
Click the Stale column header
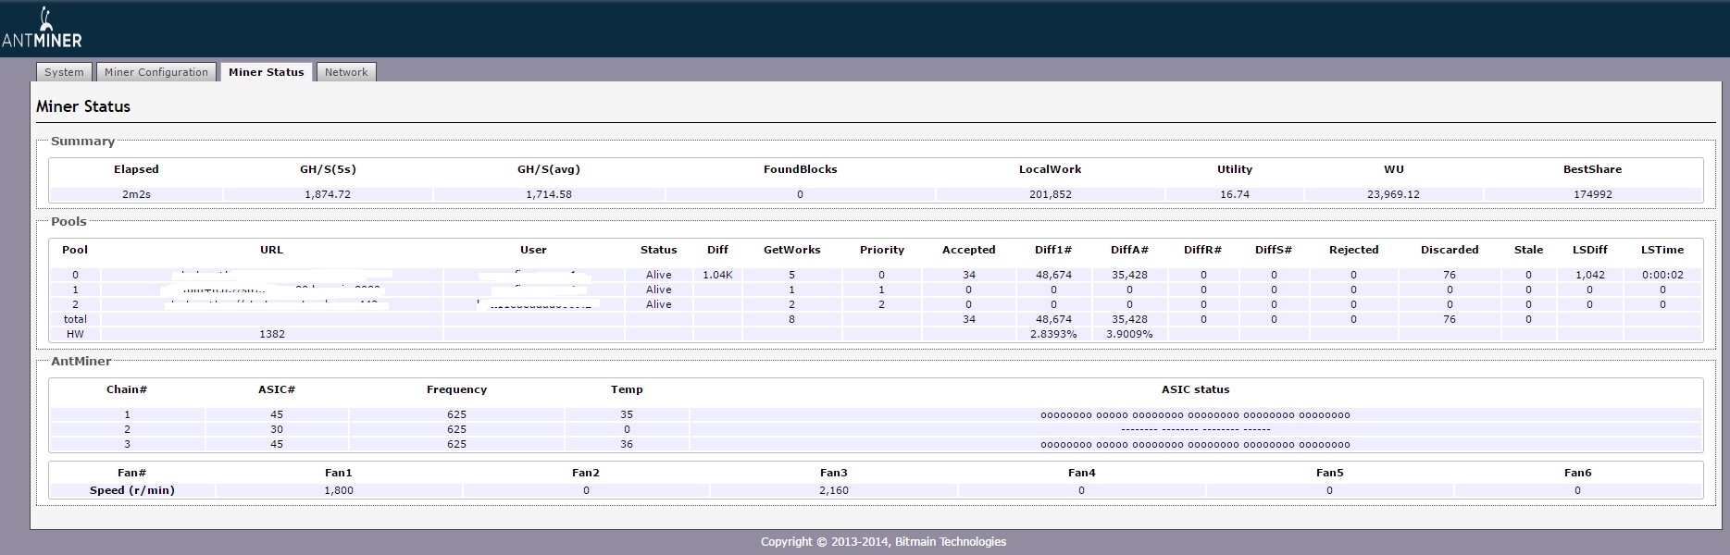point(1528,250)
